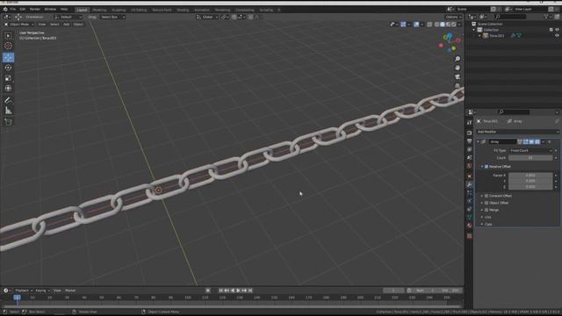Open the timeline Keying menu

coord(42,291)
